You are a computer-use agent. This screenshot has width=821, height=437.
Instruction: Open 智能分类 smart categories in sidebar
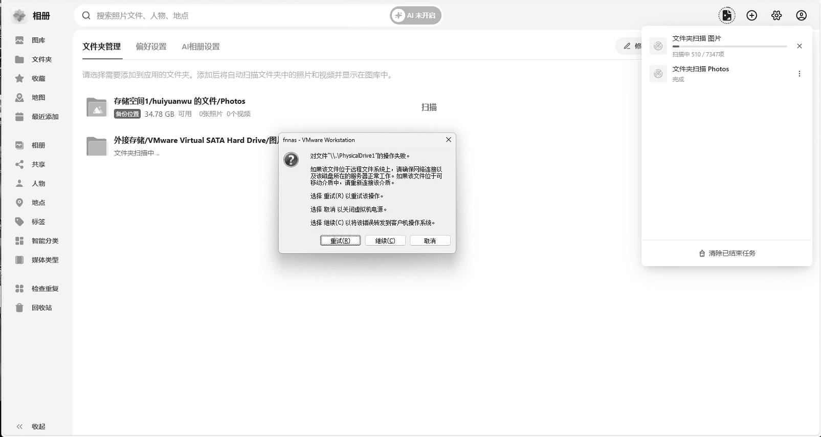pos(45,241)
